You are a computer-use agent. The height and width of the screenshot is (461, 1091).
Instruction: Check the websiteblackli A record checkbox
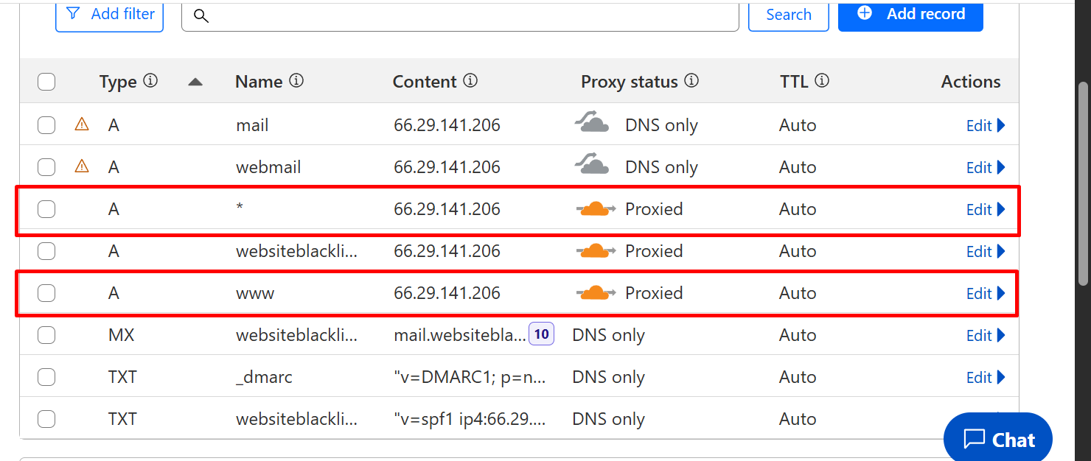46,251
